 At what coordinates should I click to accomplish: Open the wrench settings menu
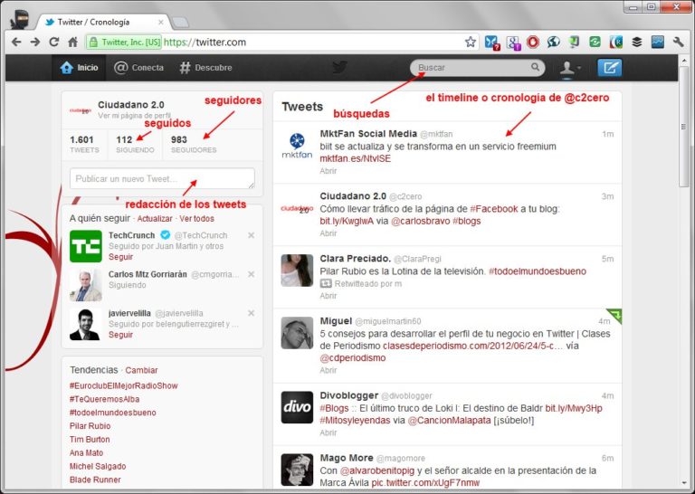tap(678, 43)
